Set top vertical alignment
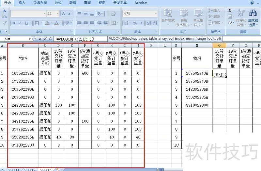This screenshot has width=261, height=171. point(80,14)
